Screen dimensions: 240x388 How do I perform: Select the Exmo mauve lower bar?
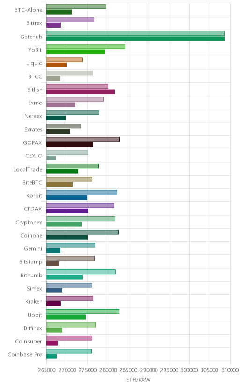tap(61, 105)
